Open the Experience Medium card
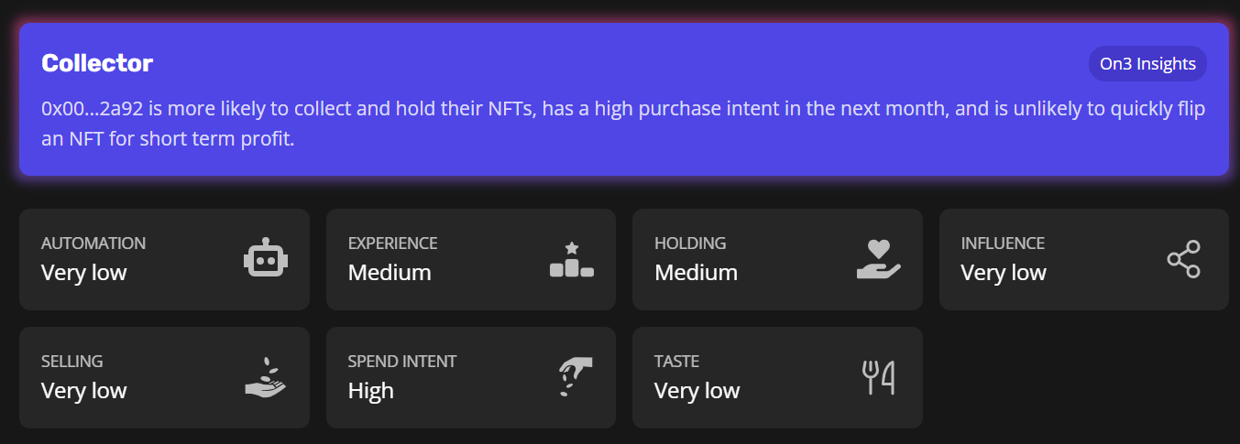Viewport: 1240px width, 444px height. click(470, 259)
